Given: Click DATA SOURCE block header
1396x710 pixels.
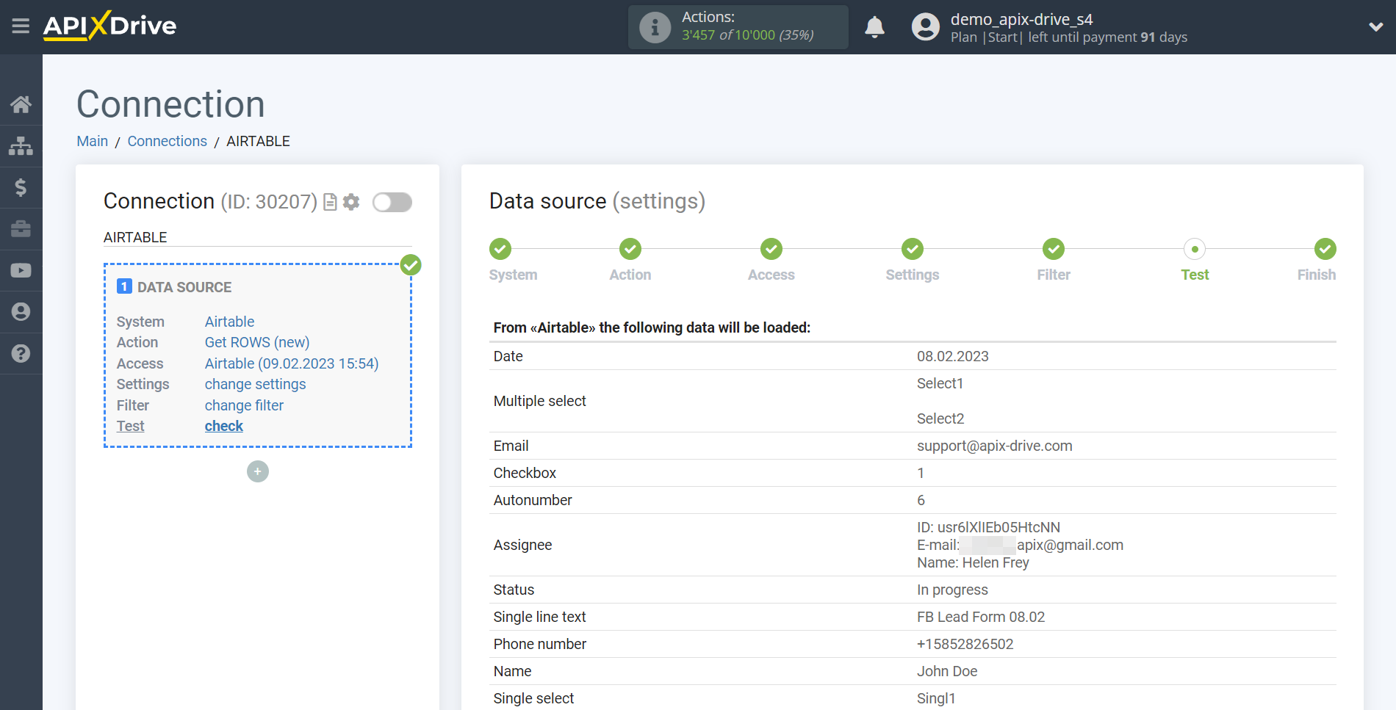Looking at the screenshot, I should (x=184, y=287).
